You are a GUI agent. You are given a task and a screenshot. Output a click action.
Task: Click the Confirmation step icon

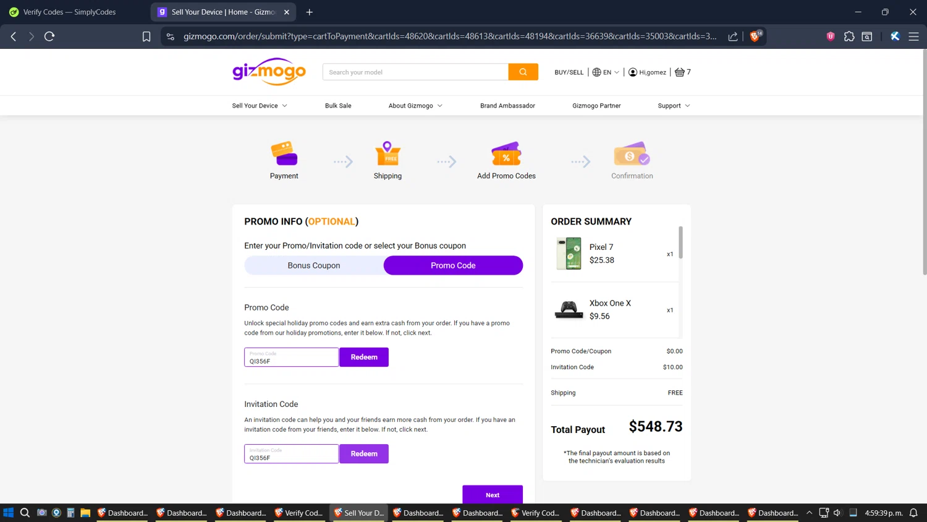[x=632, y=154]
